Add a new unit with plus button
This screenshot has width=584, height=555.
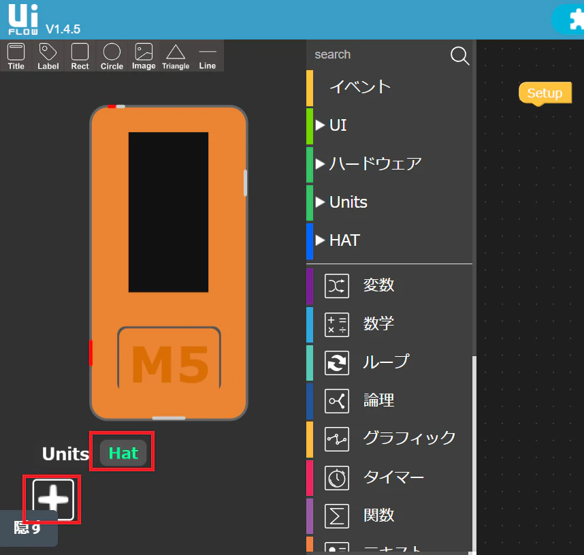click(x=53, y=499)
